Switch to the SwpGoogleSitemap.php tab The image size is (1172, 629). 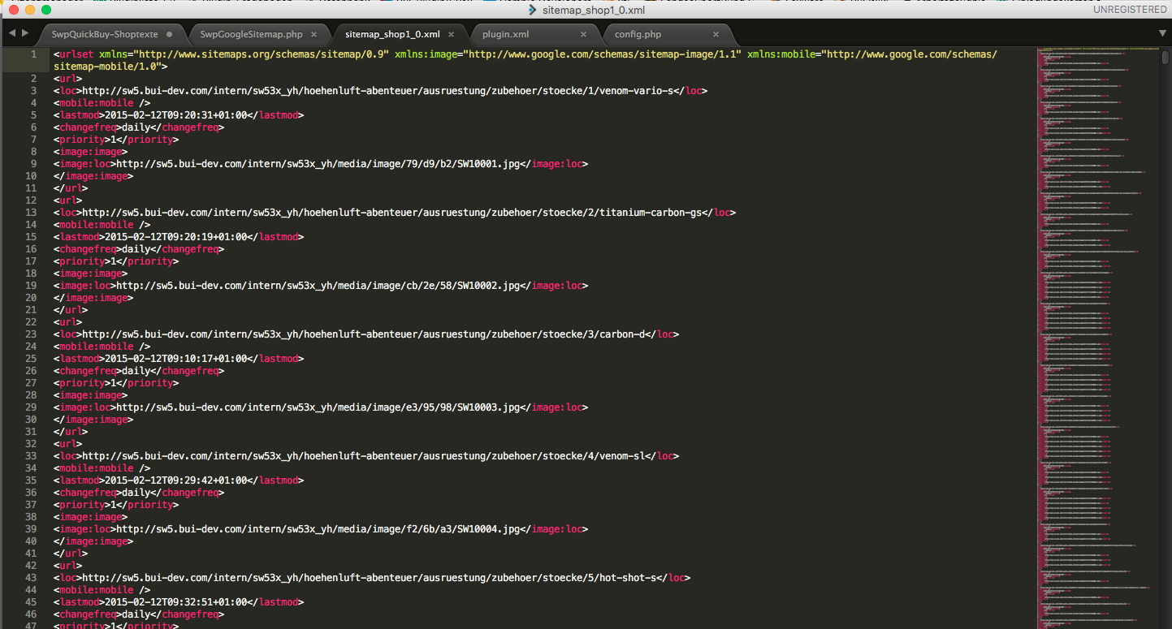point(251,35)
